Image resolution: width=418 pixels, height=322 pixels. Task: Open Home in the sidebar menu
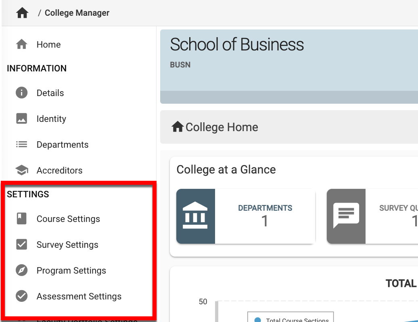tap(48, 44)
